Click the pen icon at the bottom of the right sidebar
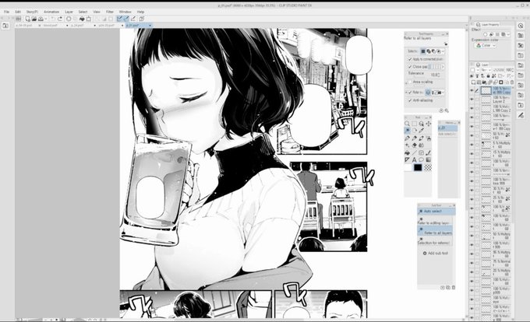Image resolution: width=530 pixels, height=322 pixels. point(521,115)
